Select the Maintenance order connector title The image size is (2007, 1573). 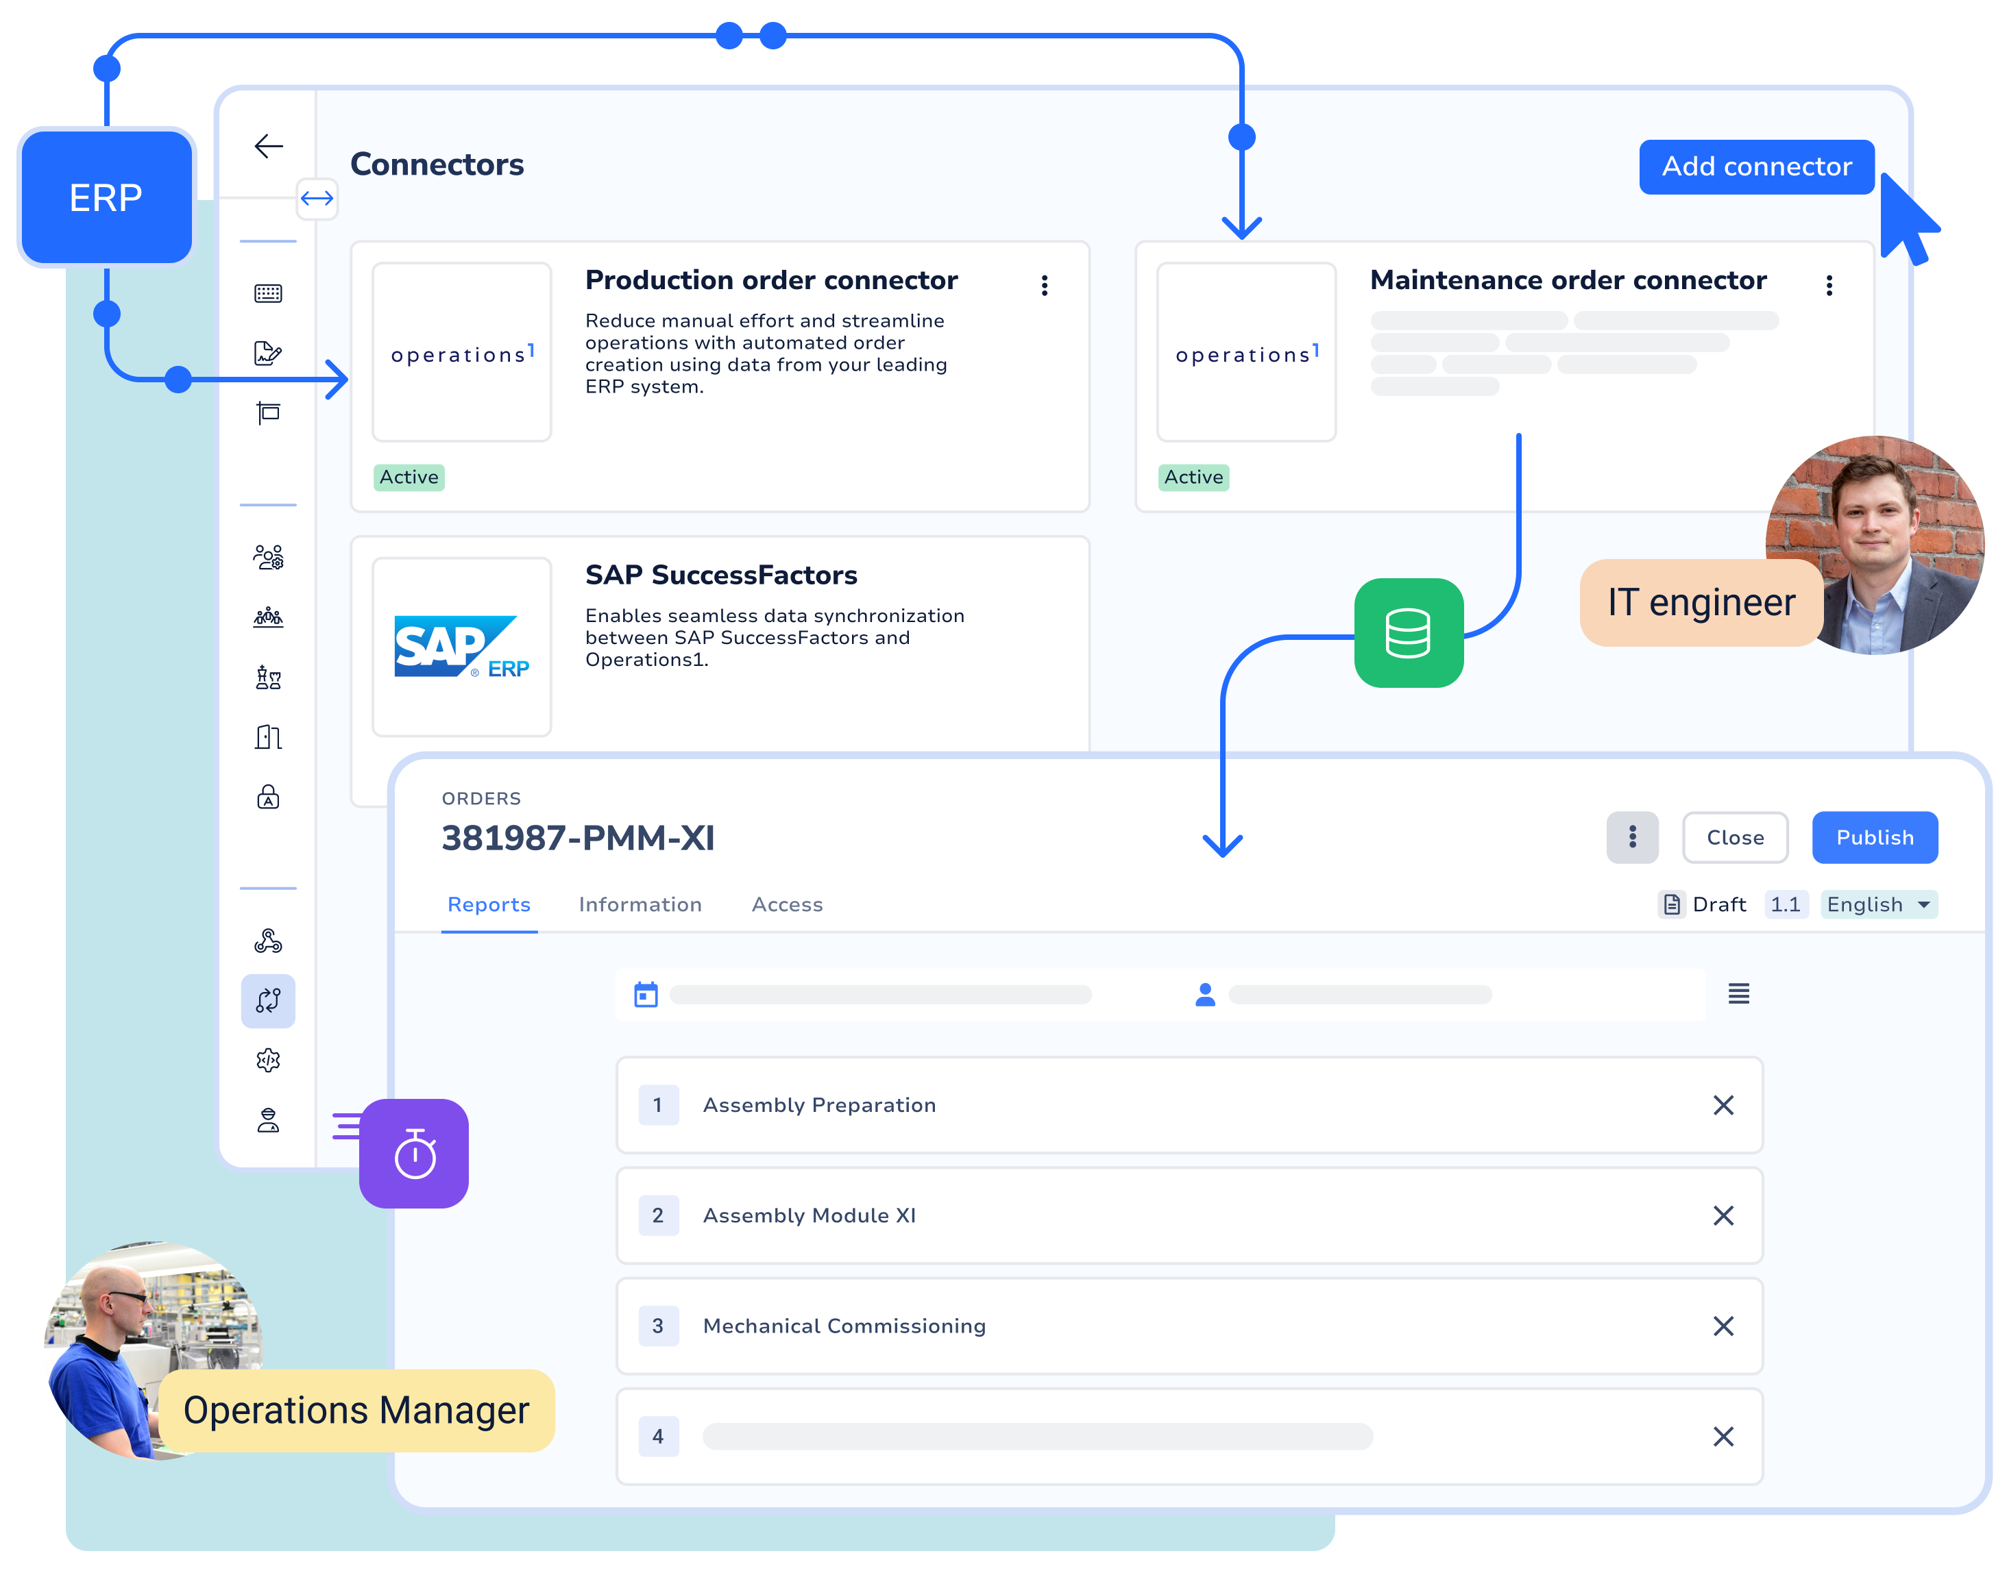(x=1568, y=279)
